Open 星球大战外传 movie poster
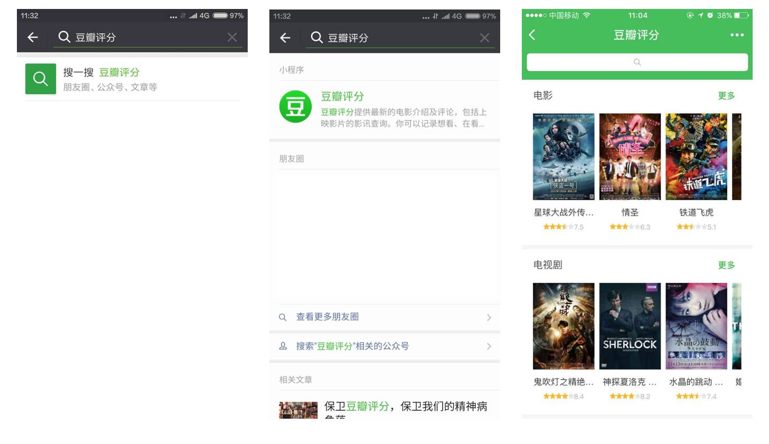The image size is (769, 444). 564,157
